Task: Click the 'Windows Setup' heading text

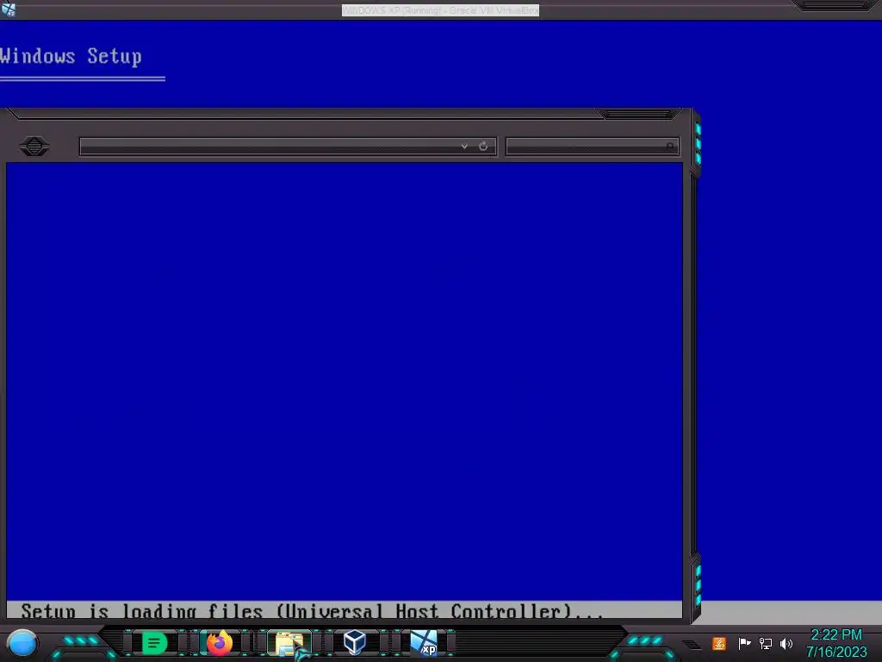Action: (x=71, y=56)
